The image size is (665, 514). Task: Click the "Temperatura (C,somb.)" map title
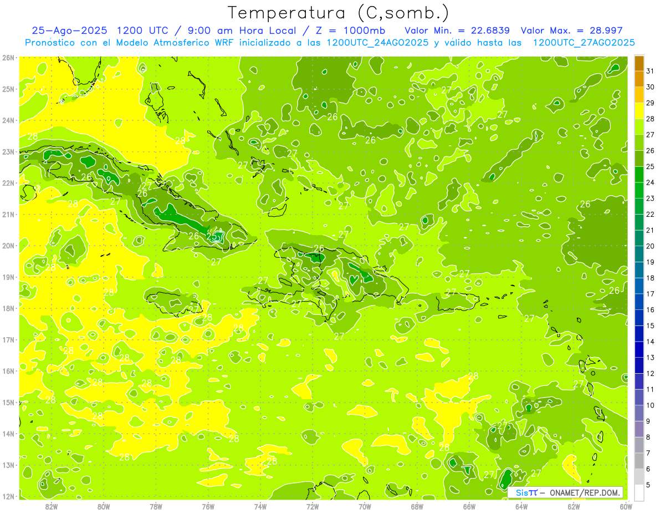point(339,13)
